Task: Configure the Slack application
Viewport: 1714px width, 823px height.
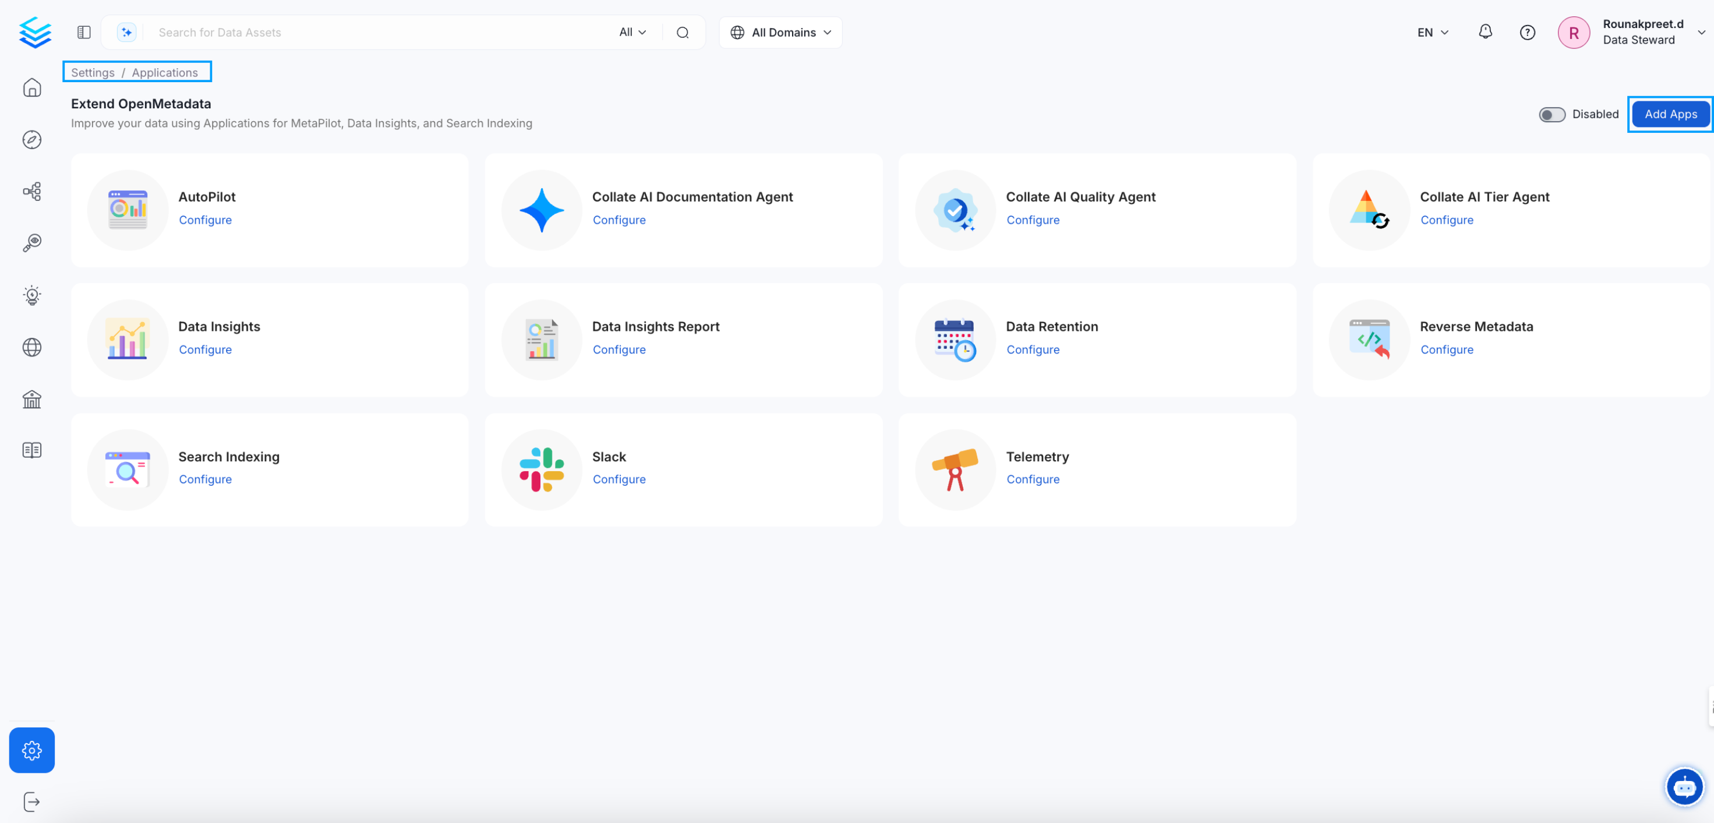Action: [x=619, y=479]
